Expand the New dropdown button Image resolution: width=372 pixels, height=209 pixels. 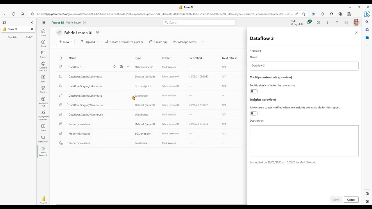(65, 42)
